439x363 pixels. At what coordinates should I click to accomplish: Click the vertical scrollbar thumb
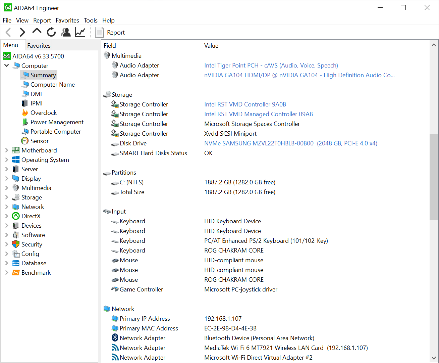coord(433,177)
